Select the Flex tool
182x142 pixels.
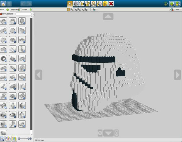pyautogui.click(x=93, y=4)
